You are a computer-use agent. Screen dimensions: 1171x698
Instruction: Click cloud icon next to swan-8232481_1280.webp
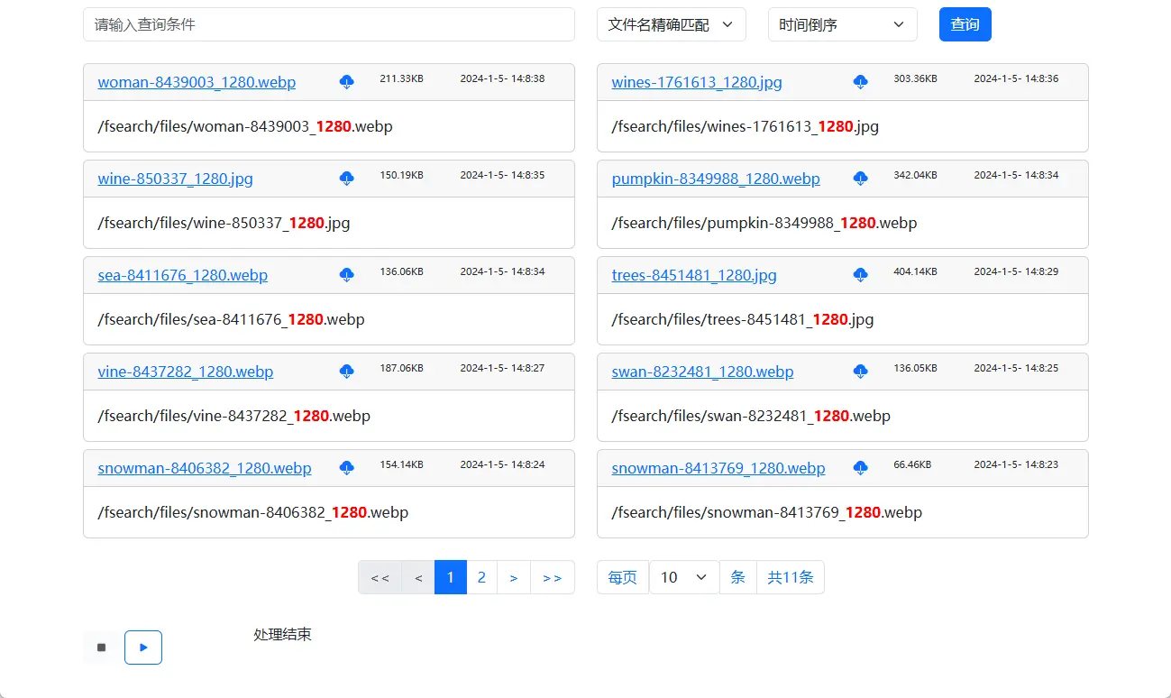(x=860, y=372)
